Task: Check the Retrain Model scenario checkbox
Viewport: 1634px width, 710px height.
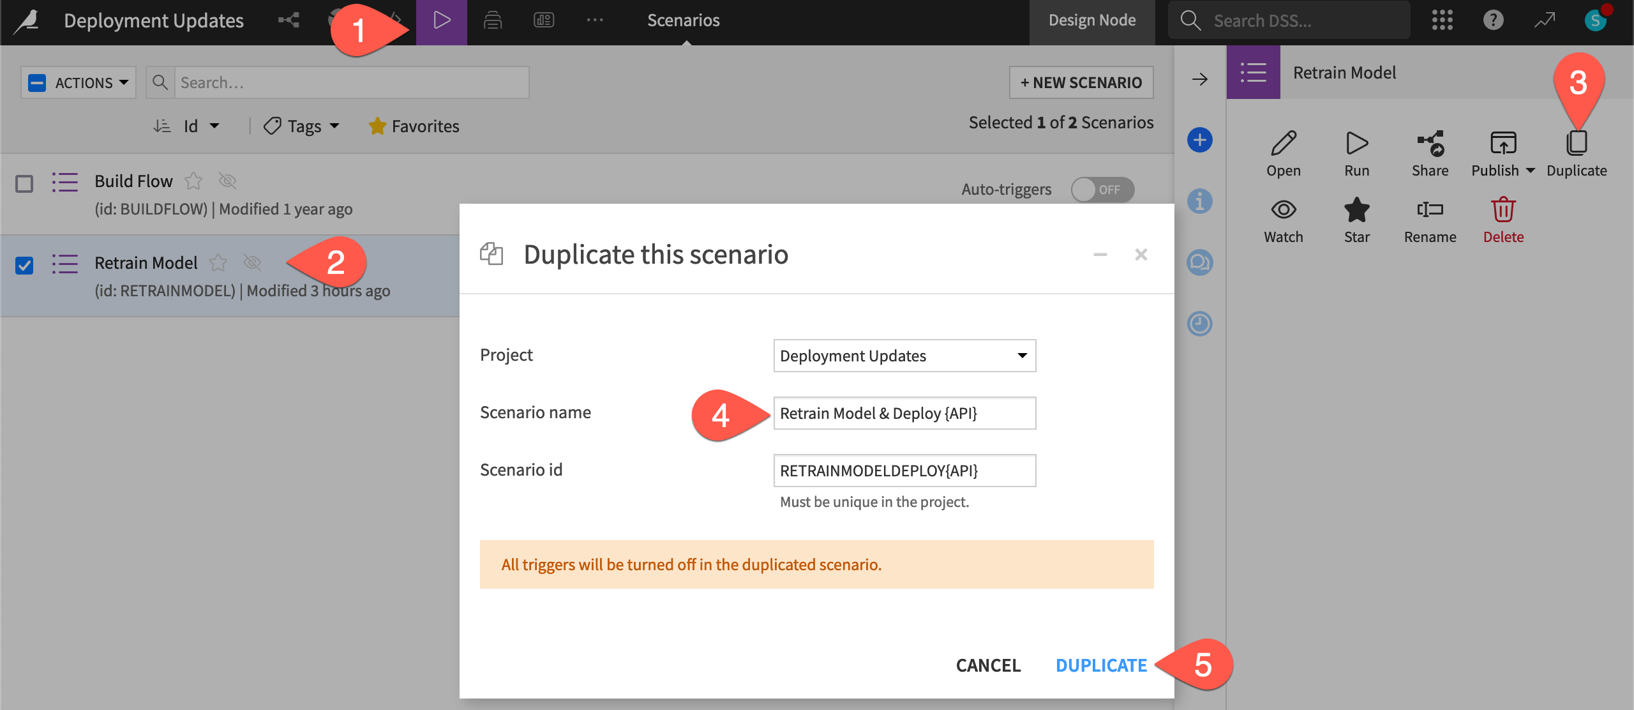Action: [x=23, y=264]
